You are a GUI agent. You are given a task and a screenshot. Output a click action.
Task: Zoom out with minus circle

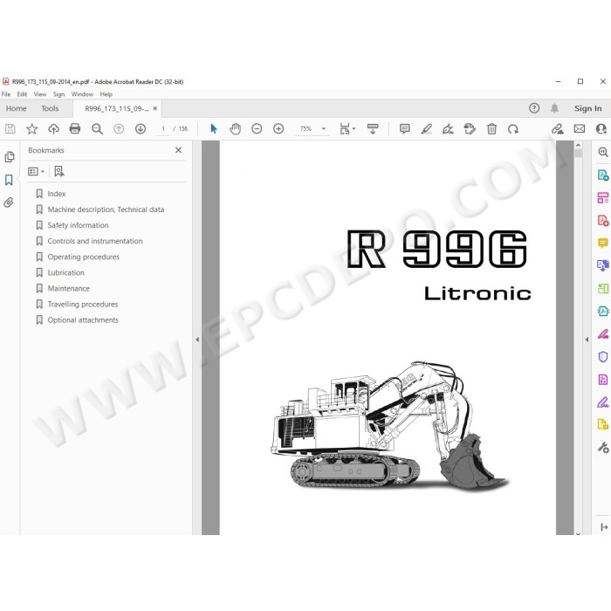coord(257,128)
